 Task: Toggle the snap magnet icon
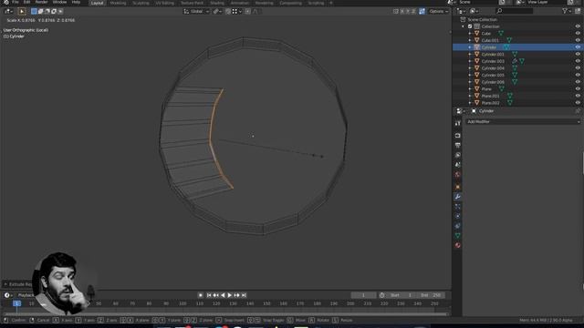click(228, 12)
